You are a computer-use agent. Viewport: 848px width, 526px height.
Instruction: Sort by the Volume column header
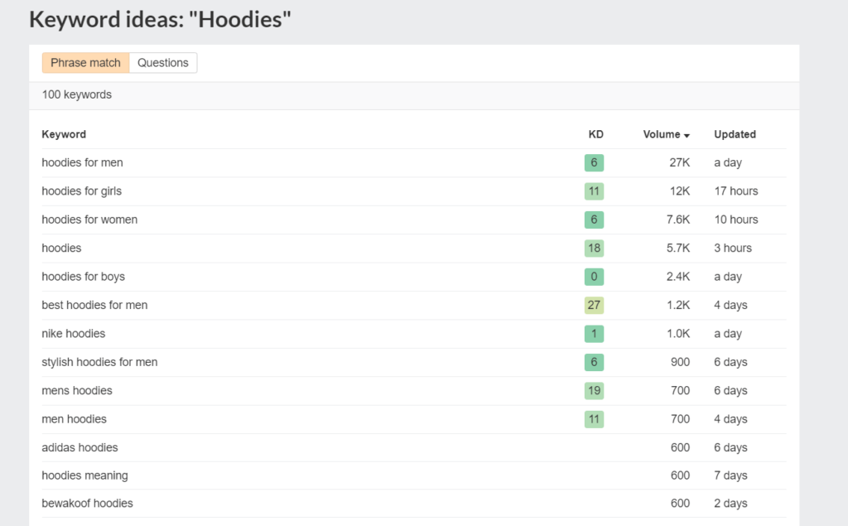(666, 134)
